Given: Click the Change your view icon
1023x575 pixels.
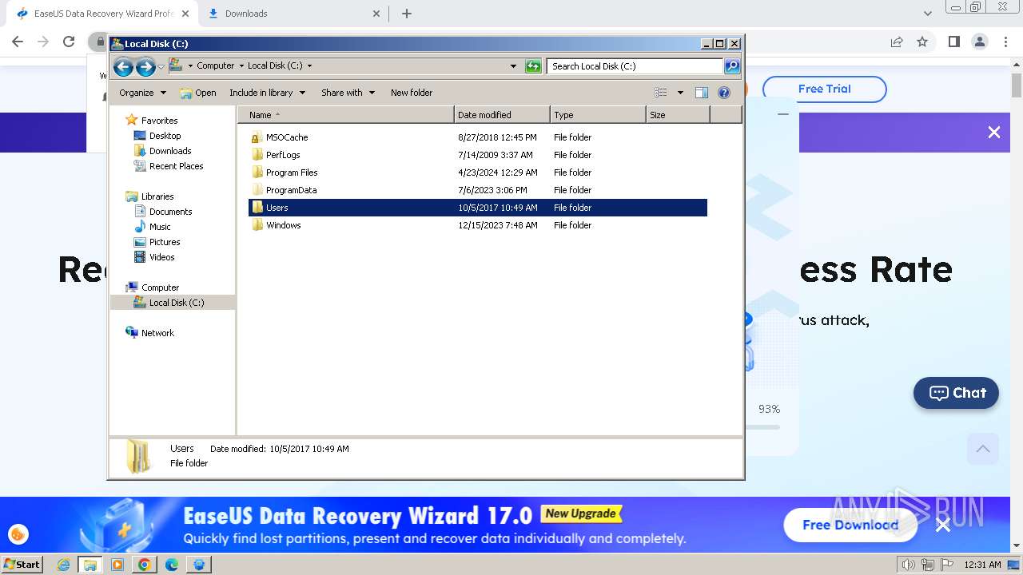Looking at the screenshot, I should [661, 93].
